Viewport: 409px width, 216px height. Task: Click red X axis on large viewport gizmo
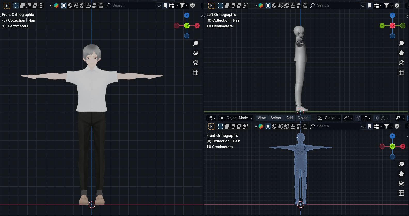pyautogui.click(x=197, y=26)
